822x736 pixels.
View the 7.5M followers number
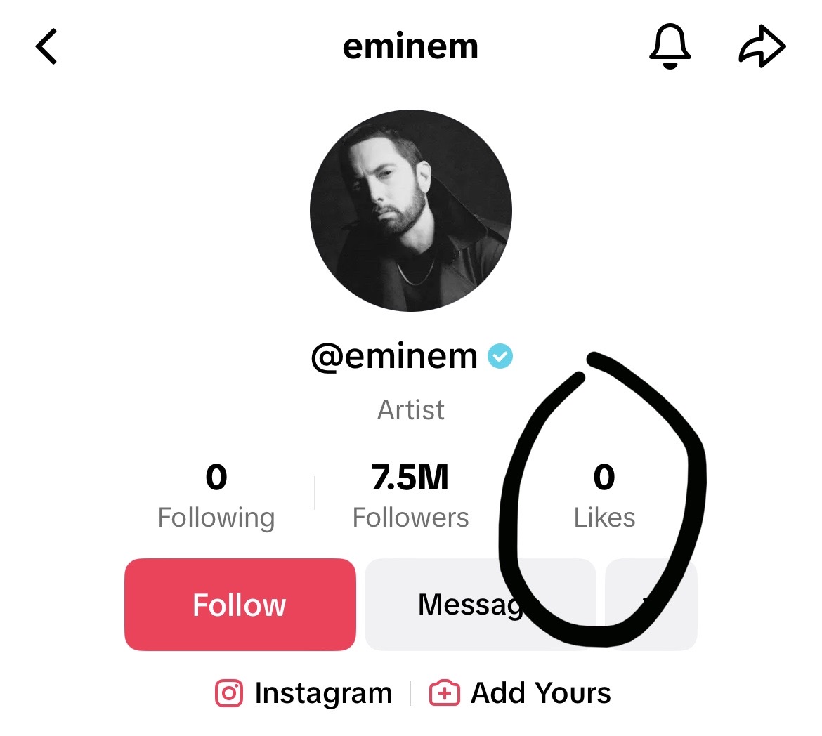pyautogui.click(x=410, y=478)
